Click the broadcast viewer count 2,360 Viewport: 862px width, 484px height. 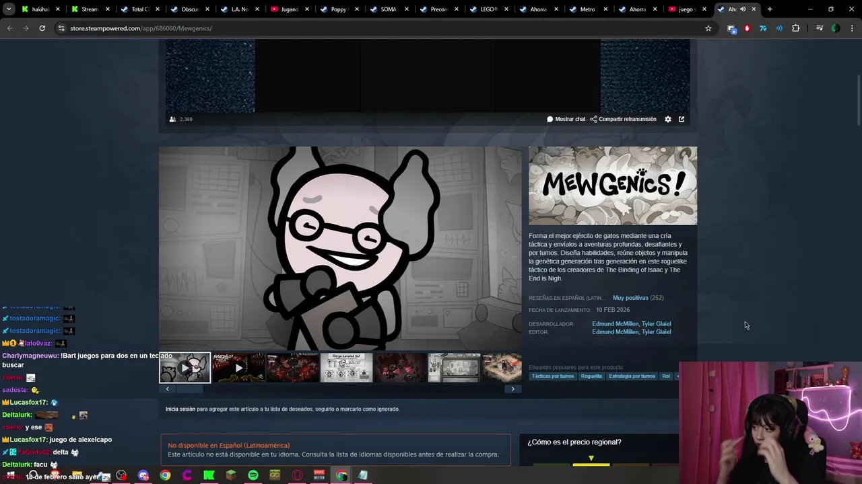point(181,119)
